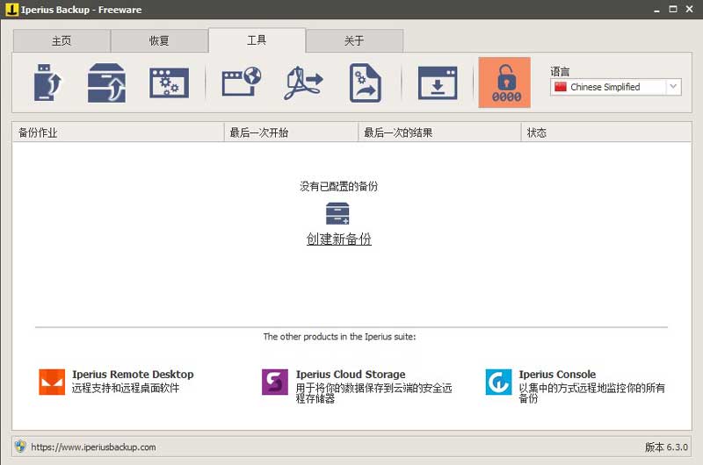Click the Iperius app icon in title bar
Viewport: 703px width, 465px height.
point(12,10)
